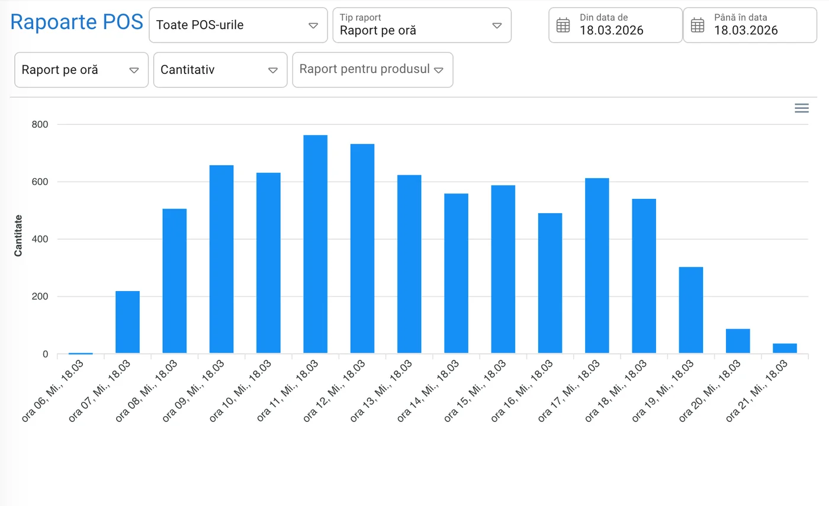Image resolution: width=829 pixels, height=506 pixels.
Task: Click calendar icon in 'Până în data' field
Action: pyautogui.click(x=698, y=25)
